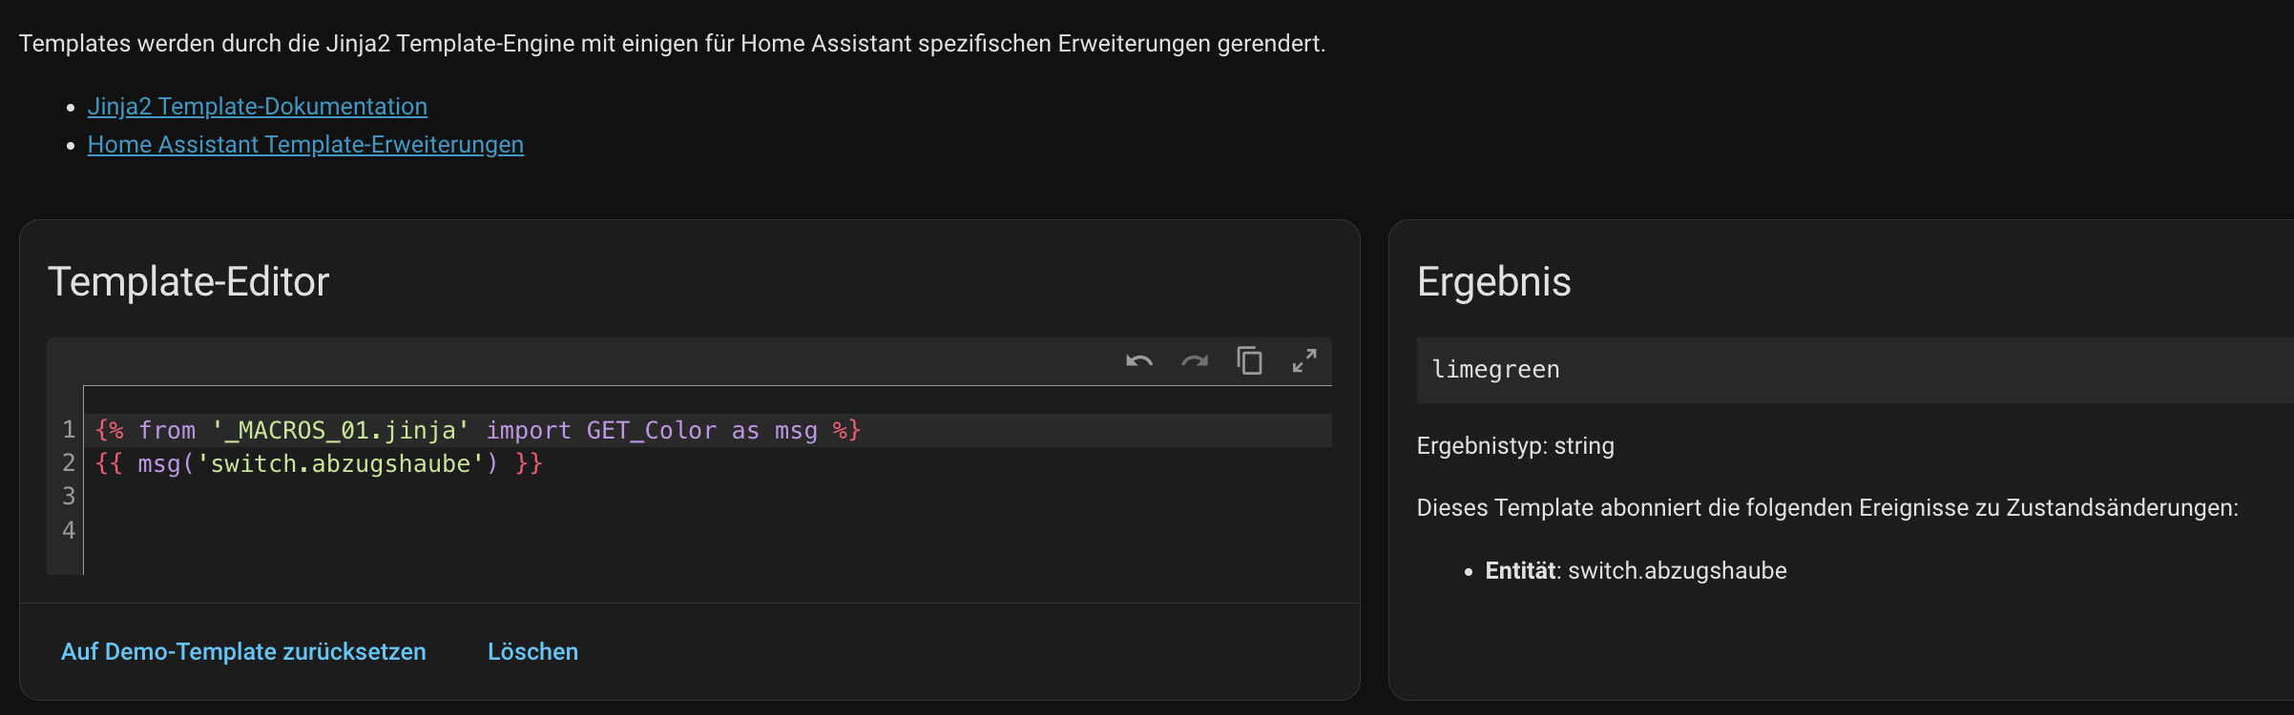Screen dimensions: 2294x715
Task: Click the '_MACROS_01.jinja' string in the code
Action: [341, 431]
